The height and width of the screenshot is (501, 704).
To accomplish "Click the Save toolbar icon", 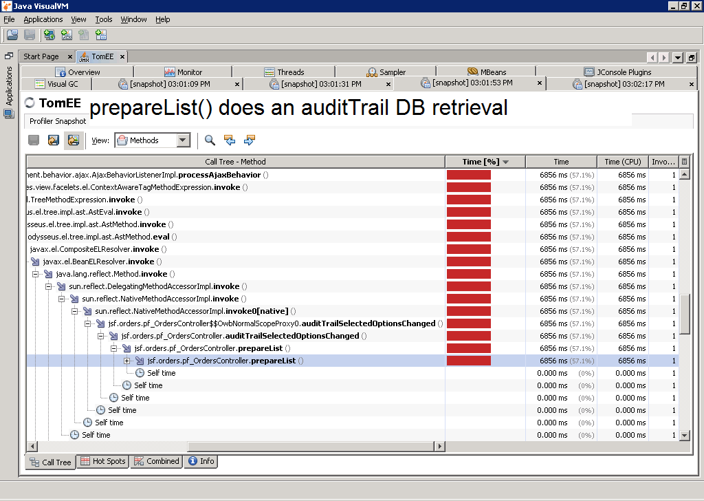I will pyautogui.click(x=30, y=35).
